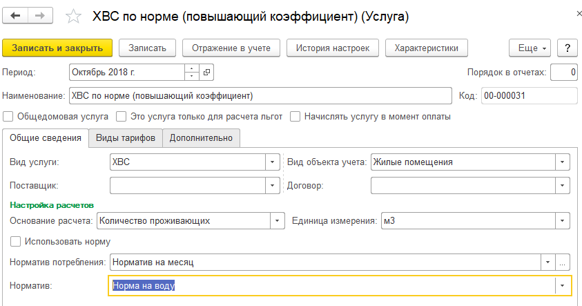Click the forward navigation arrow
The image size is (582, 306).
41,16
